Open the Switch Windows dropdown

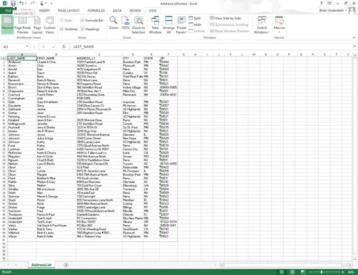tap(262, 25)
